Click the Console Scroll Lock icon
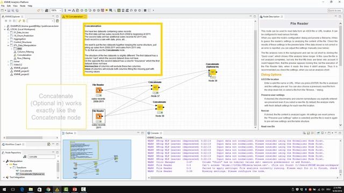Image resolution: width=344 pixels, height=193 pixels. point(309,133)
